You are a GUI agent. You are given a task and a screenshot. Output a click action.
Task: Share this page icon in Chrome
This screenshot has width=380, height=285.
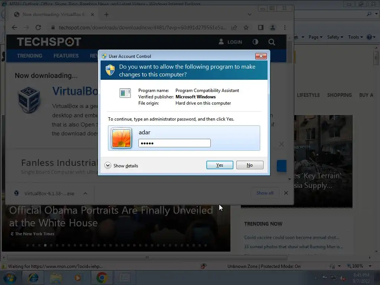click(234, 27)
